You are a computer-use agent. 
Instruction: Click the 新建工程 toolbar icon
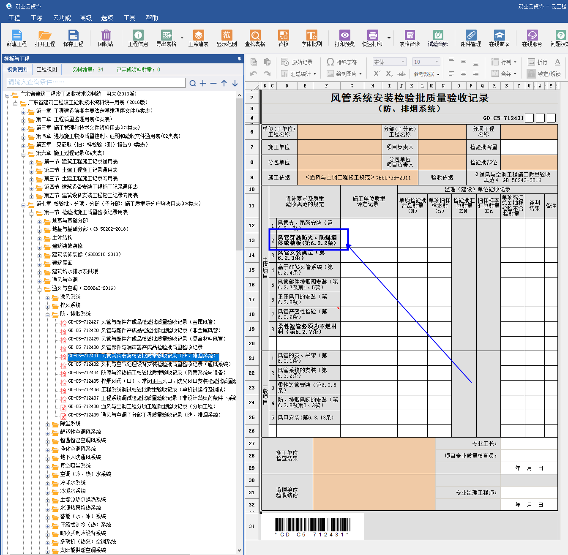click(x=16, y=38)
